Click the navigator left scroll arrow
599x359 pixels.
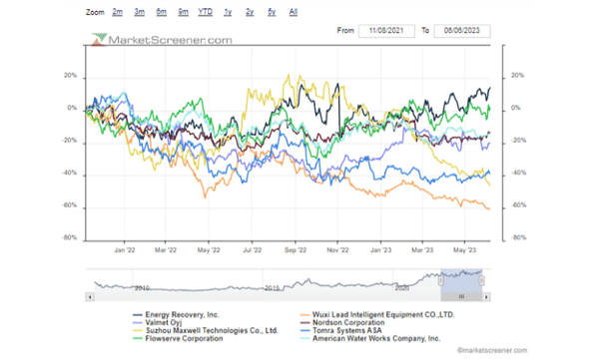click(90, 297)
